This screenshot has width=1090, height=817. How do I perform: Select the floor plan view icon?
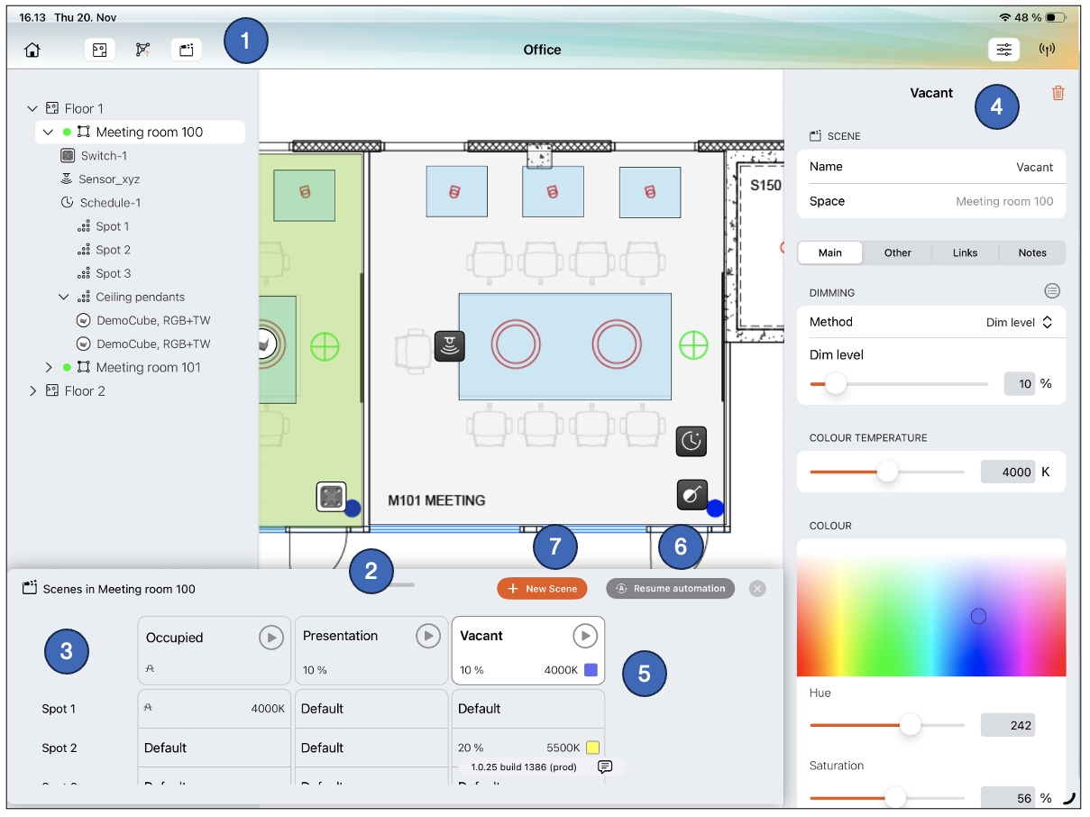click(99, 50)
